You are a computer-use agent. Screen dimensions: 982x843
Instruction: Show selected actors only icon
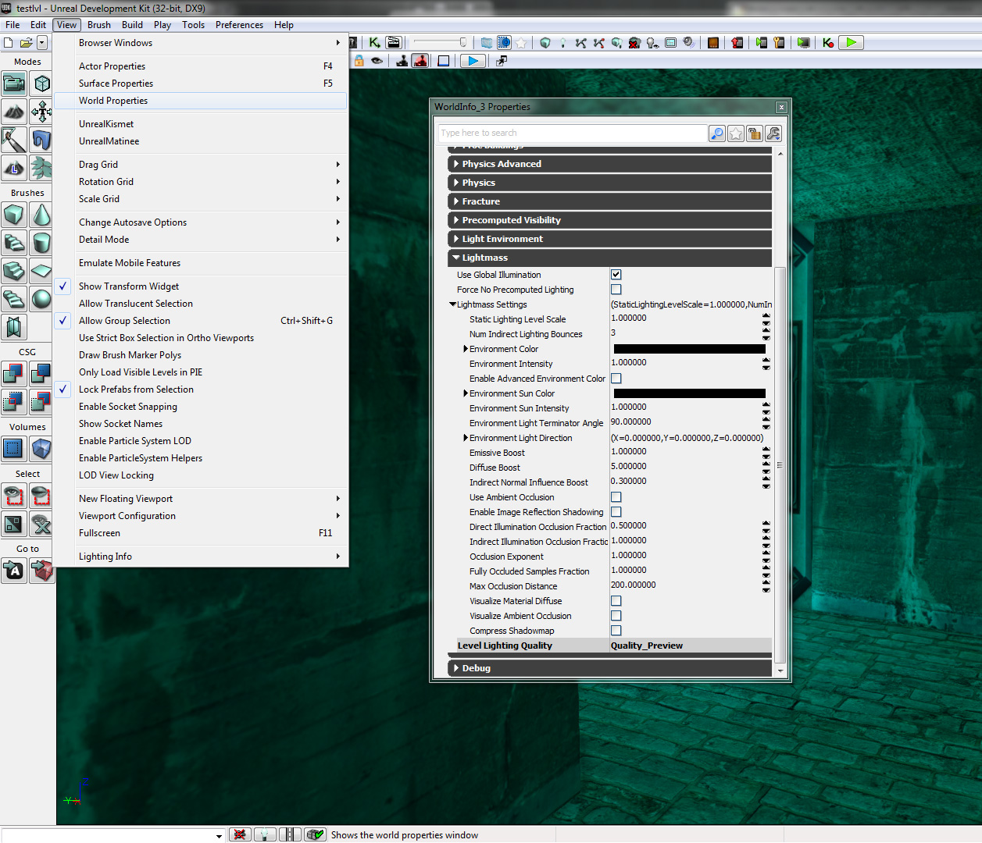[14, 496]
